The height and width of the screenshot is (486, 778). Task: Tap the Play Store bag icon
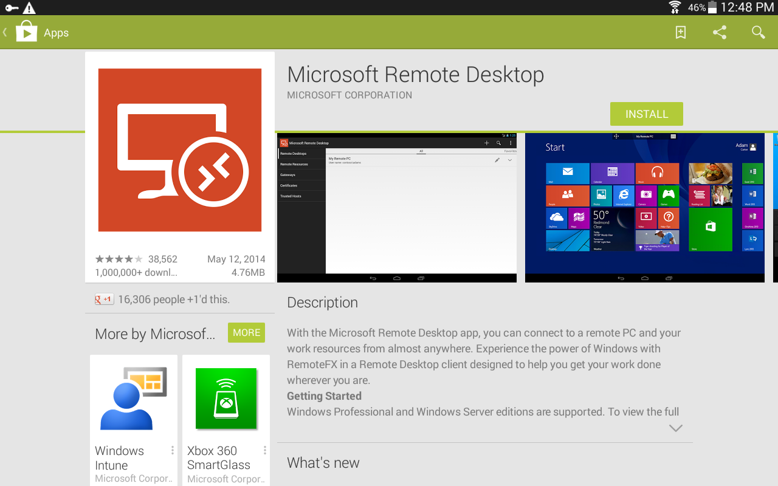[x=26, y=32]
